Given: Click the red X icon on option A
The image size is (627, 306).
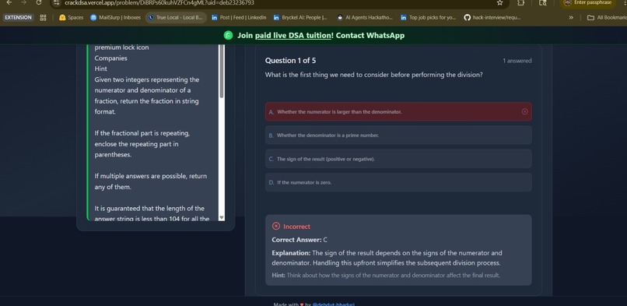Looking at the screenshot, I should tap(524, 111).
